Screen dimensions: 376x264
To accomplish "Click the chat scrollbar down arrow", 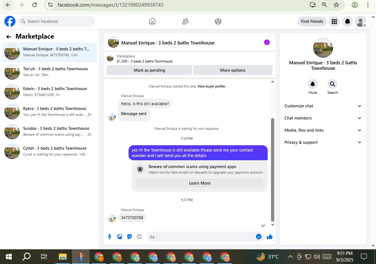I will (x=272, y=225).
